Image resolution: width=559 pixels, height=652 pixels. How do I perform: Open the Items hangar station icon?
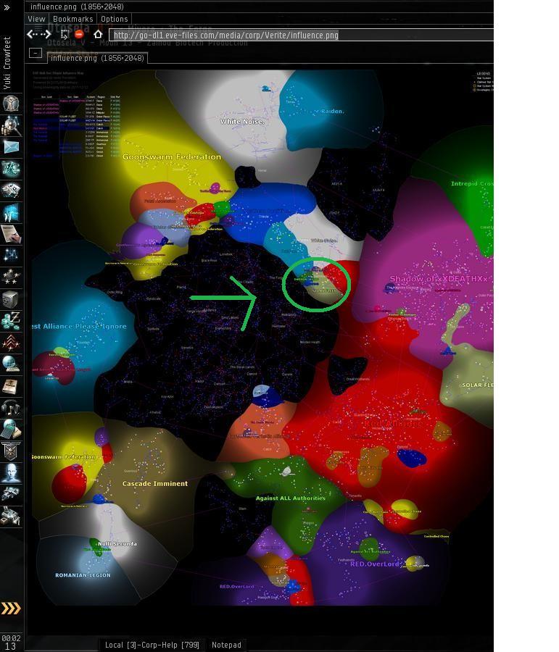(11, 516)
